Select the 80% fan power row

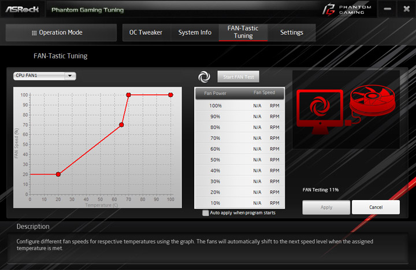pos(240,127)
